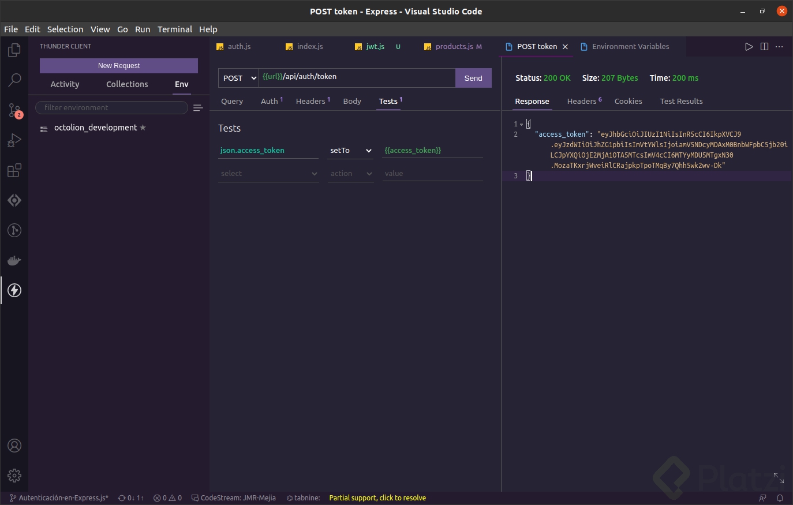Open the empty 'action' dropdown in Tests

pos(351,174)
